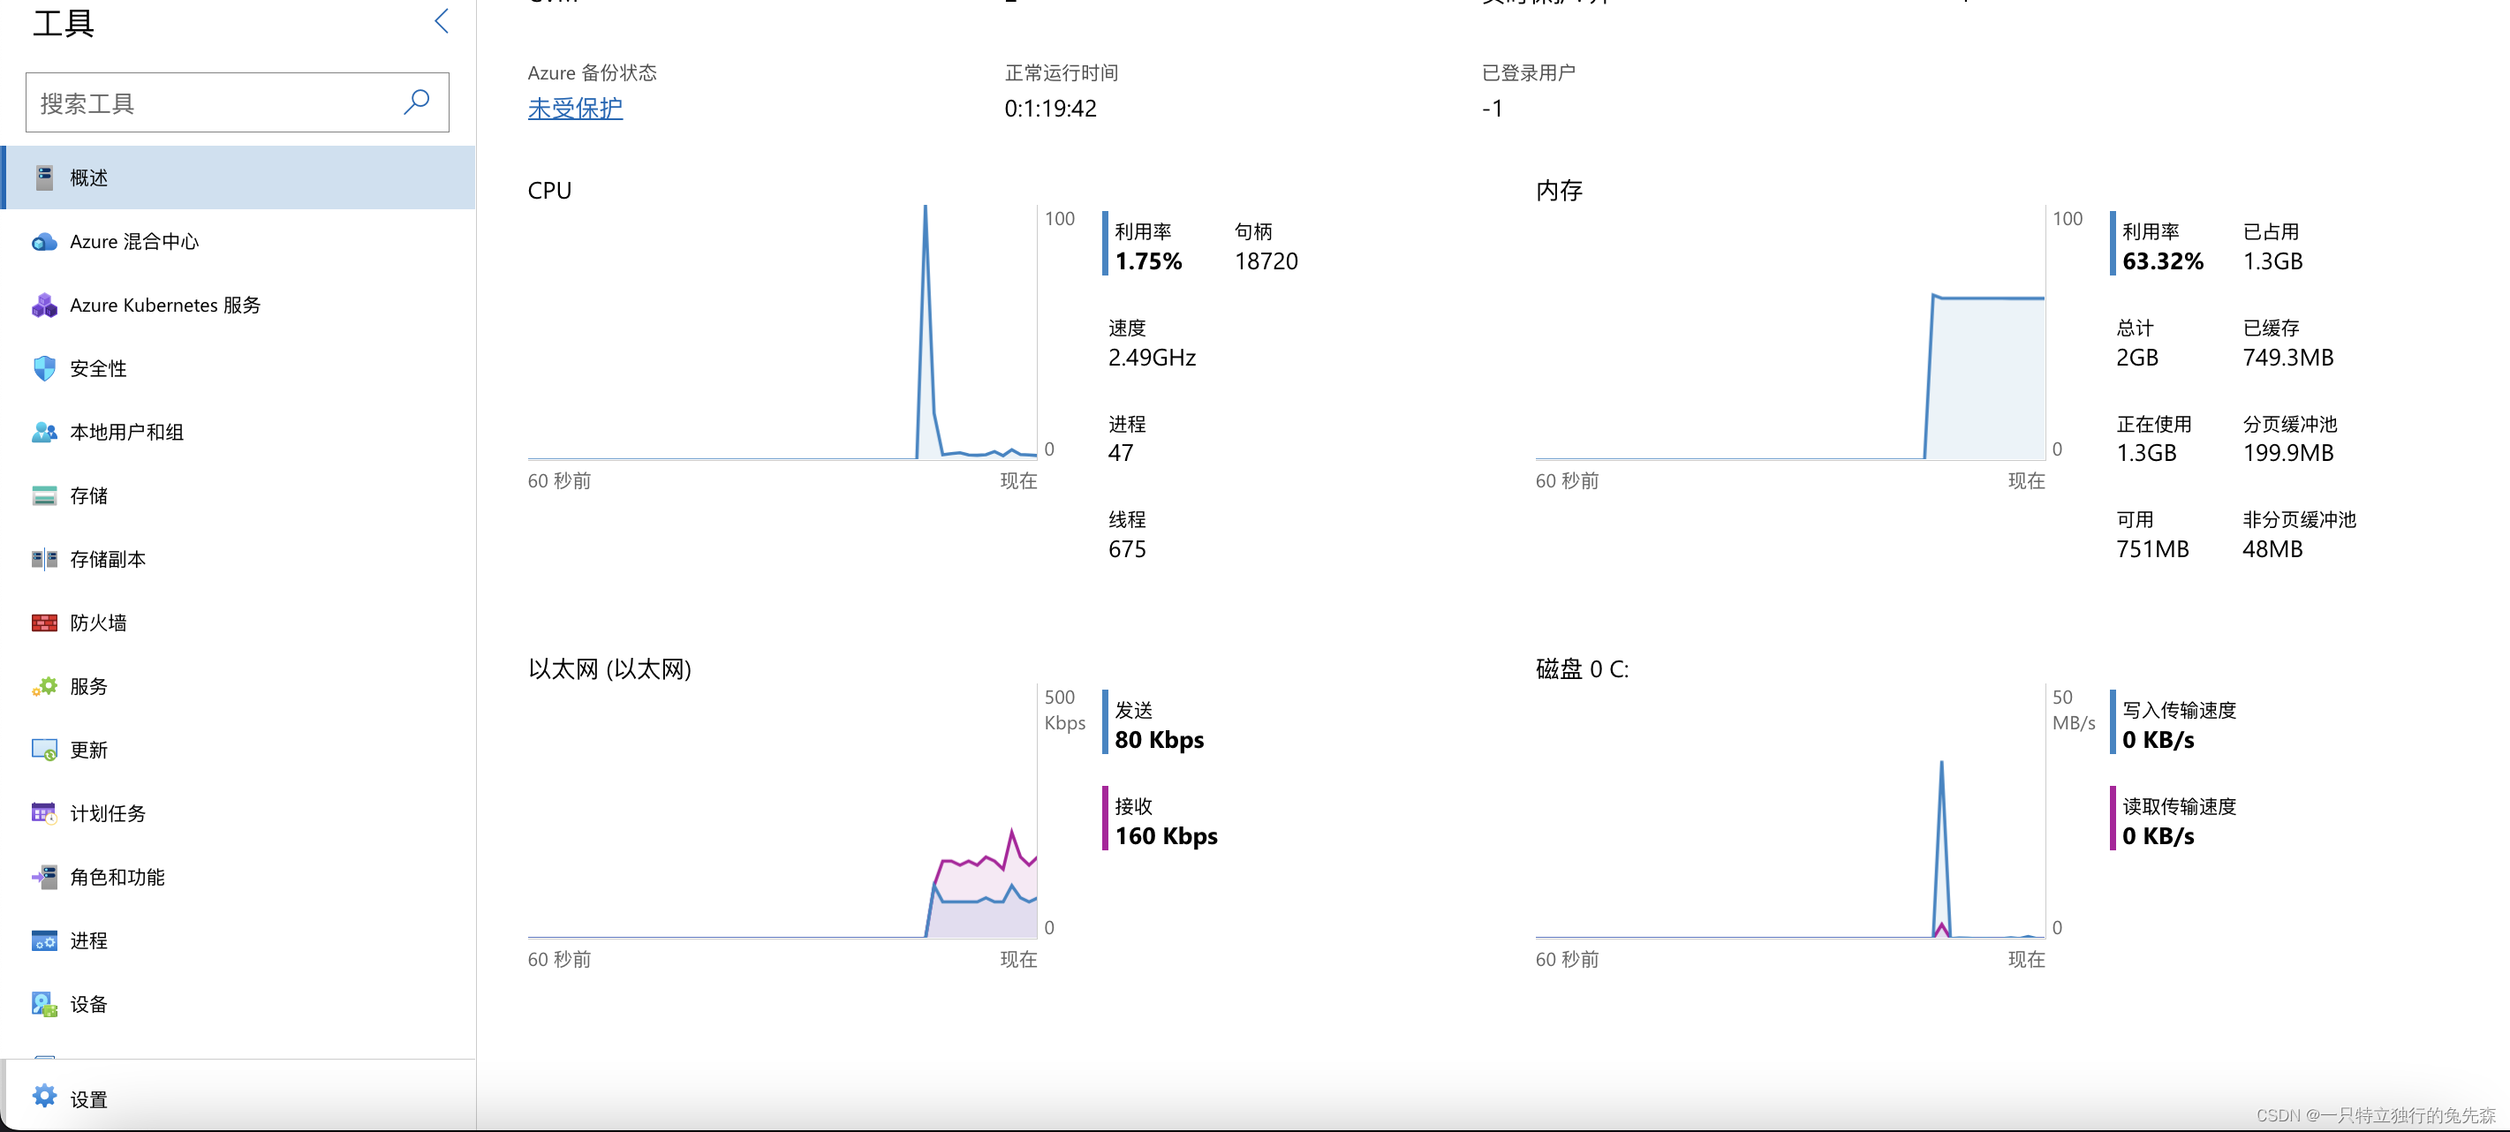Image resolution: width=2510 pixels, height=1132 pixels.
Task: Click the 磁盘 0 C: chart
Action: click(x=1790, y=811)
